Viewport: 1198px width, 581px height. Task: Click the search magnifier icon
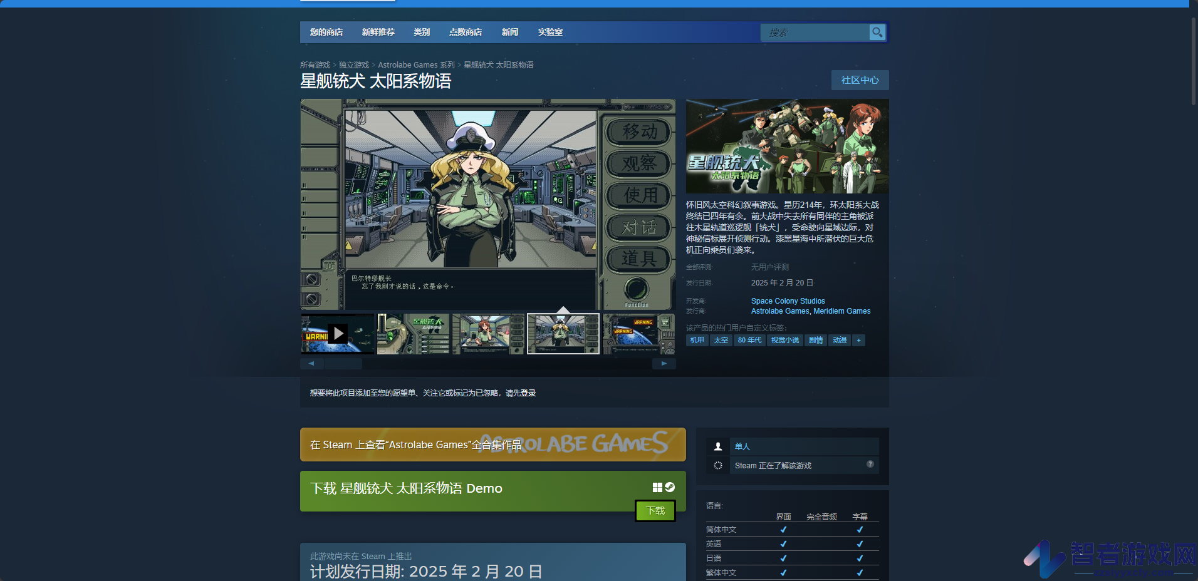point(877,32)
